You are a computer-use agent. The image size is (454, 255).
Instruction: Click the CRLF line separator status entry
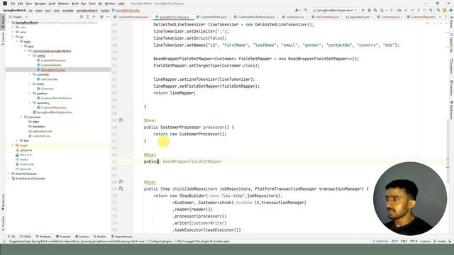tap(404, 241)
